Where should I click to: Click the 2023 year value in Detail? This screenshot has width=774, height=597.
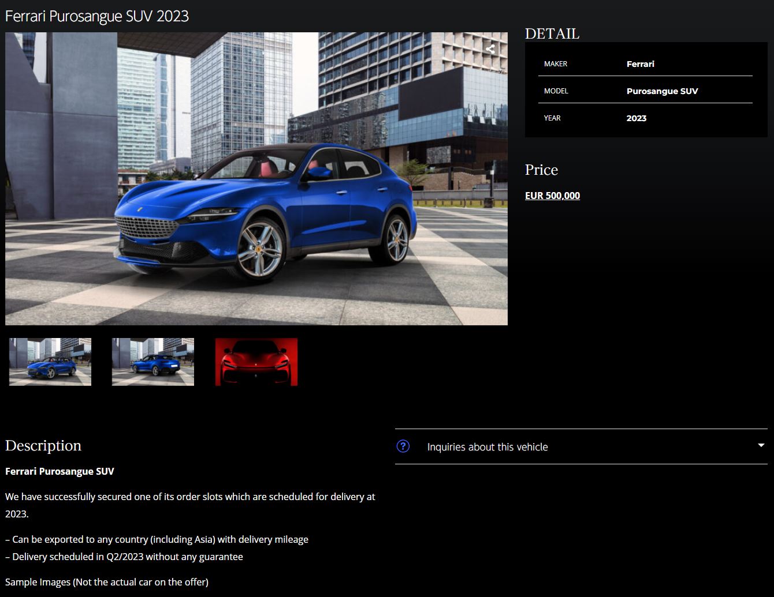[x=636, y=118]
